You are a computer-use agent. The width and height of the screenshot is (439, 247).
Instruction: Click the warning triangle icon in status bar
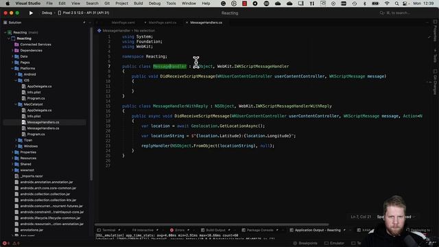coord(14,243)
